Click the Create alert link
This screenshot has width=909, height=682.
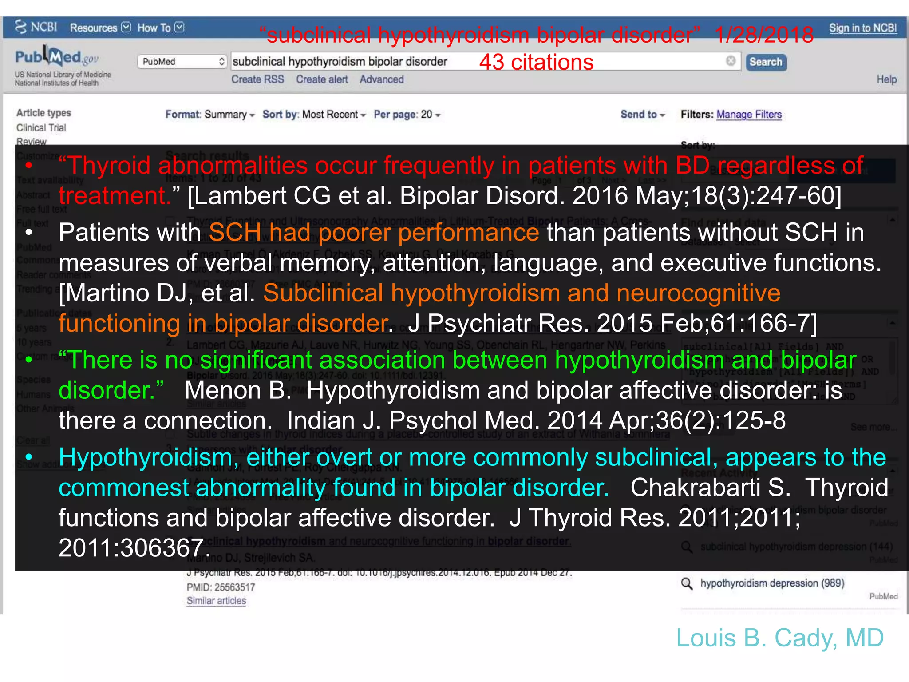322,79
